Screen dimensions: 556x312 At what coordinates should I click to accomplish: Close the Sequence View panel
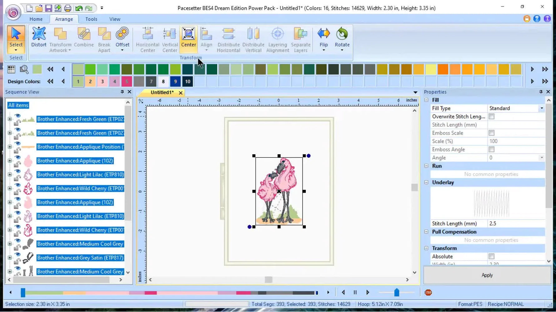click(129, 92)
